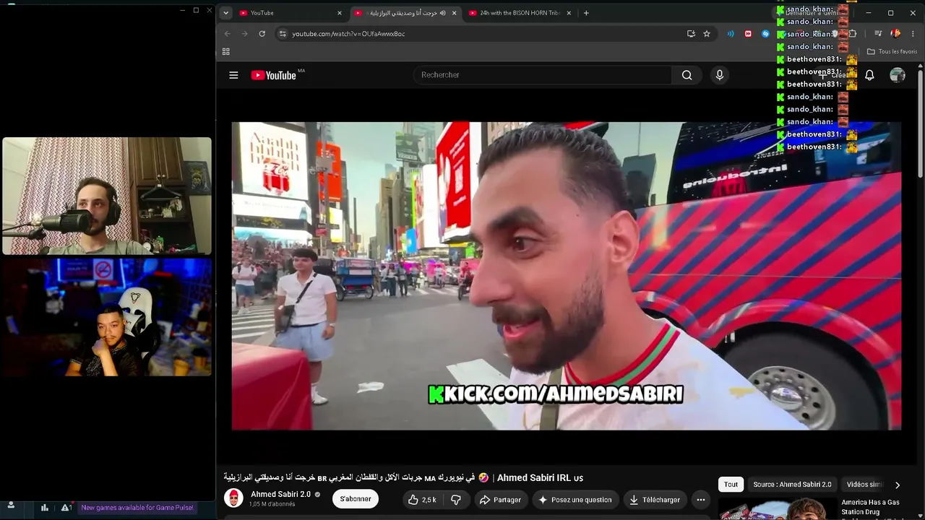Open the apps grid in bookmarks bar
Screen dimensions: 925x520
coord(225,51)
